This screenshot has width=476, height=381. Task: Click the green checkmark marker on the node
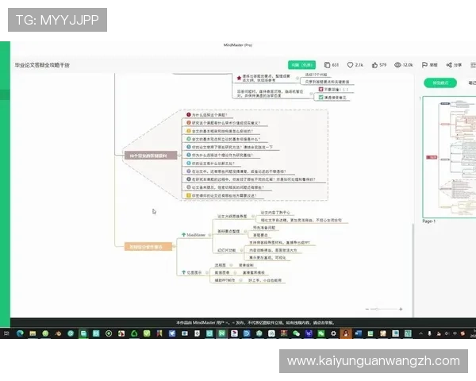point(320,97)
